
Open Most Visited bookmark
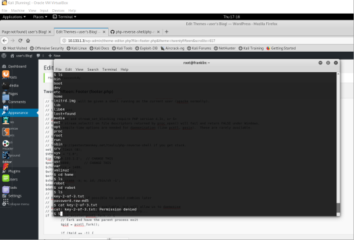15,49
